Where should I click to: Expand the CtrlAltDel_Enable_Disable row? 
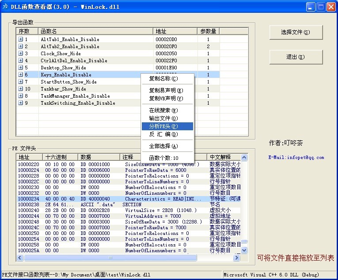pyautogui.click(x=20, y=61)
